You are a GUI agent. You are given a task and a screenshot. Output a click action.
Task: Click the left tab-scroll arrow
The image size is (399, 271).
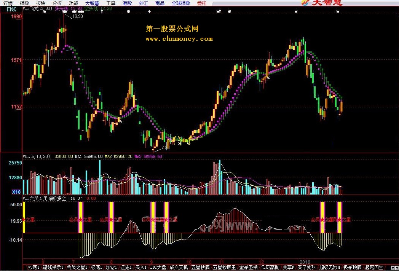[393, 268]
